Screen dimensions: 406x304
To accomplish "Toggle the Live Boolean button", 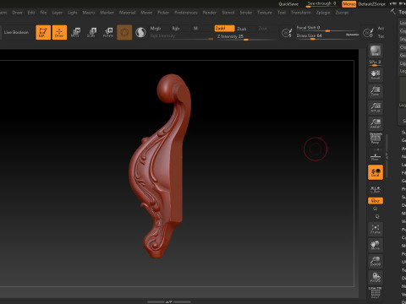I will tap(16, 32).
